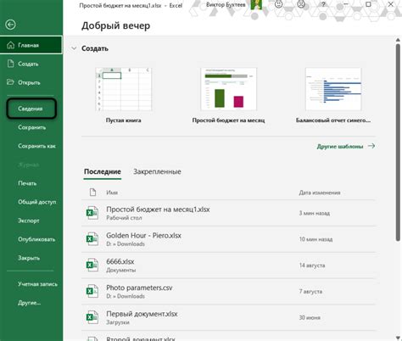
Task: Click the 3 мин назад date entry
Action: (315, 213)
